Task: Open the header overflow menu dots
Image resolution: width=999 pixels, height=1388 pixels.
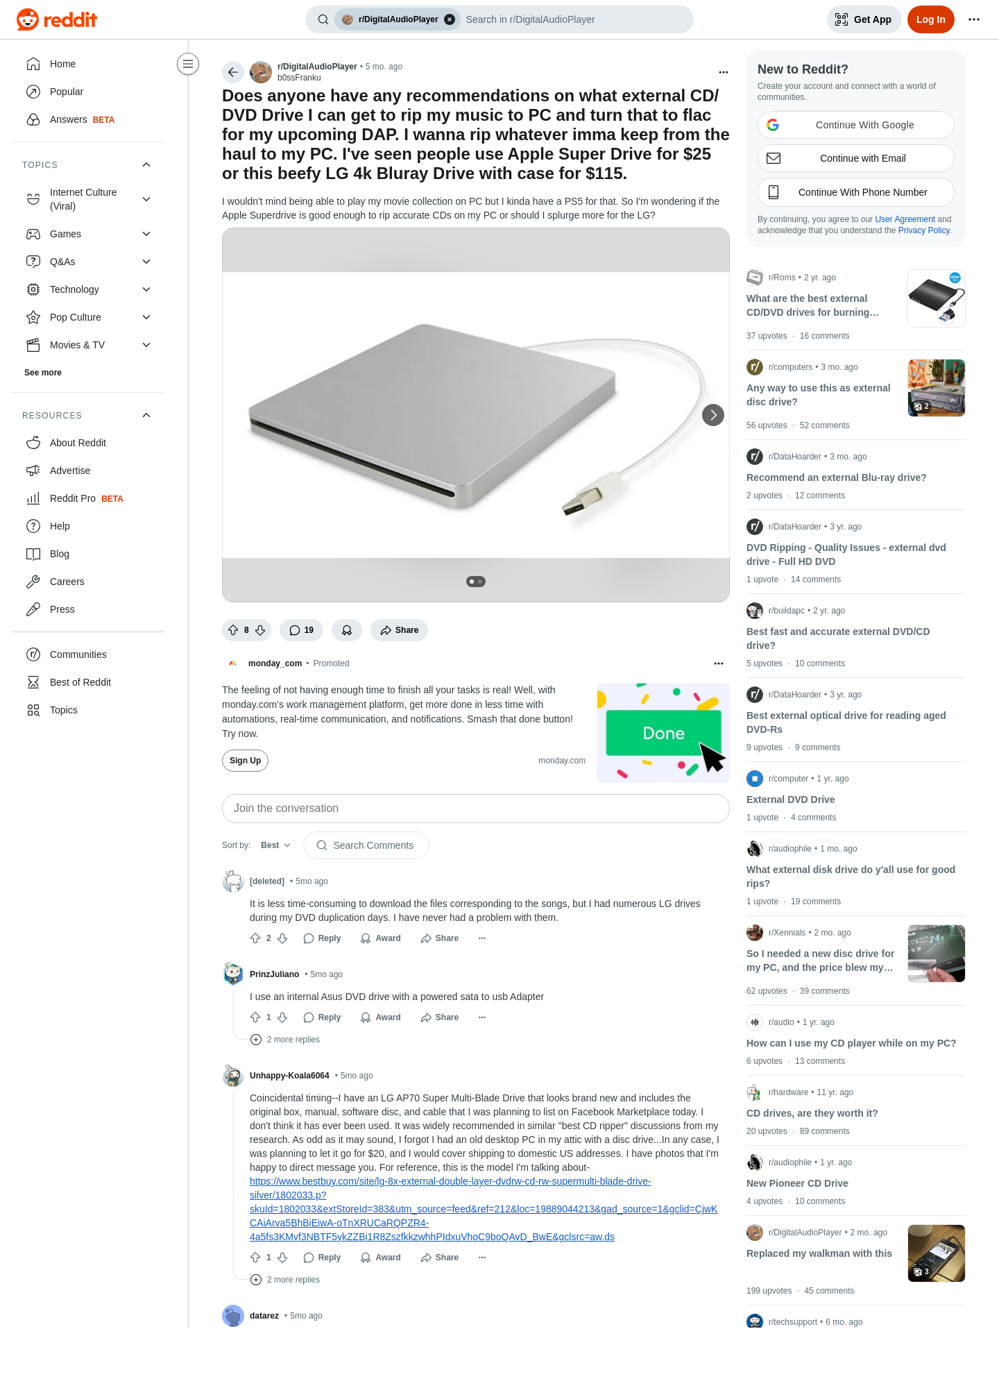Action: 974,19
